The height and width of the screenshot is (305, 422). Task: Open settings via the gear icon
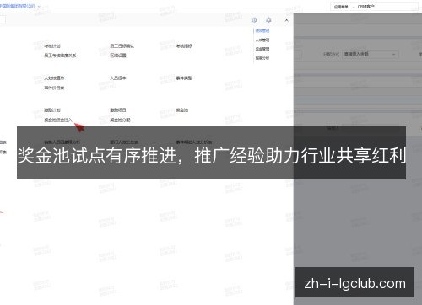point(268,20)
